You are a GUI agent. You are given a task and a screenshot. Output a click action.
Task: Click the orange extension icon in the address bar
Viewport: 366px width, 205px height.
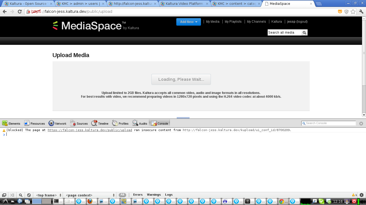pos(340,11)
